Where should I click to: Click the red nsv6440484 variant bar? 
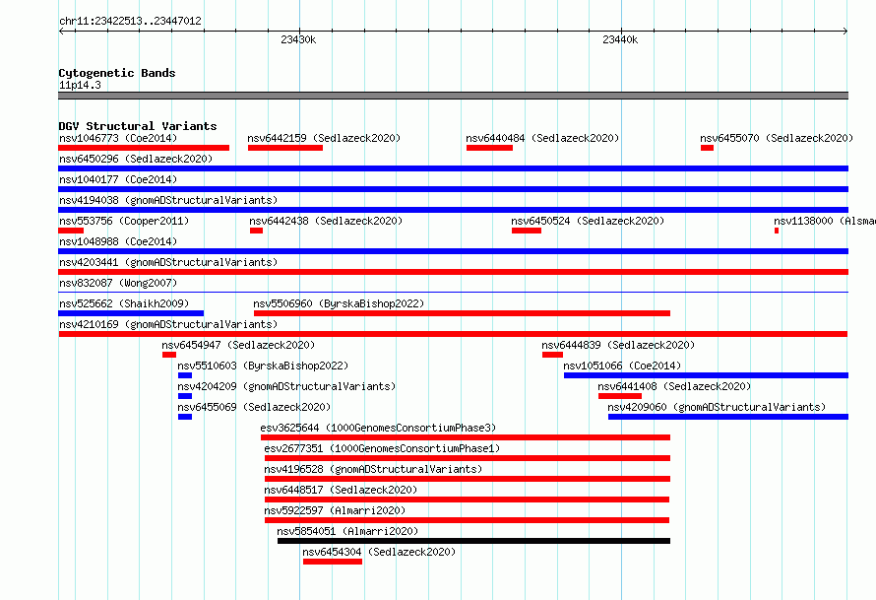coord(489,148)
